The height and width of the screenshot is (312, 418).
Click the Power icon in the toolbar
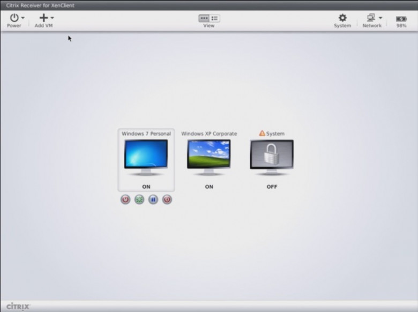[14, 18]
